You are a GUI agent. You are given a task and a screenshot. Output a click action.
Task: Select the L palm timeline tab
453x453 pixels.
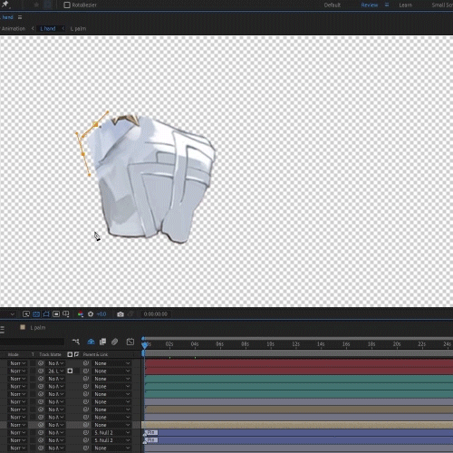[x=38, y=328]
